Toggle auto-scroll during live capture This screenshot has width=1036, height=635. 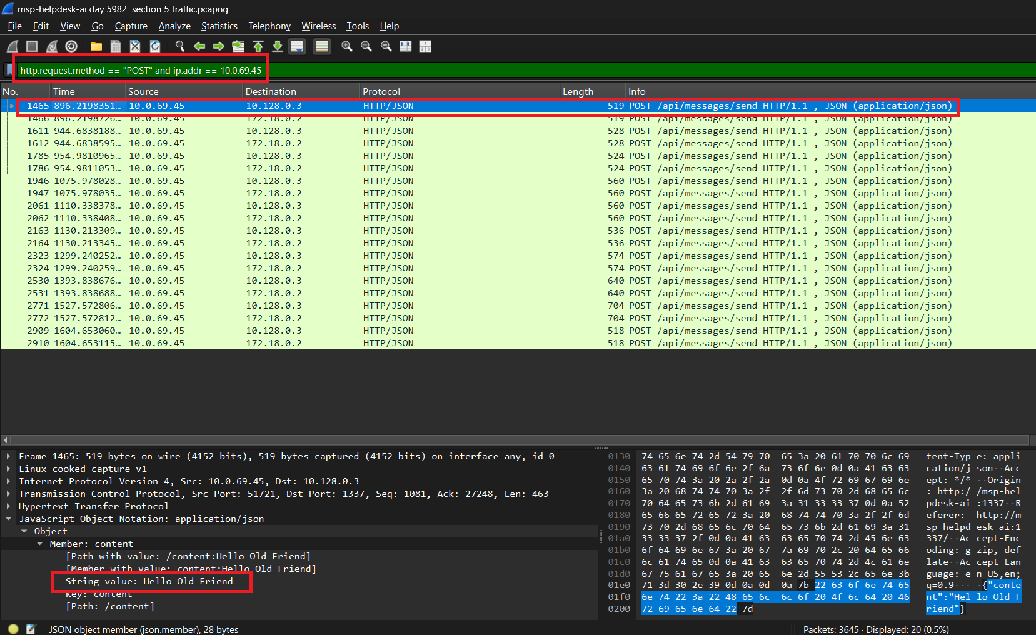(297, 46)
